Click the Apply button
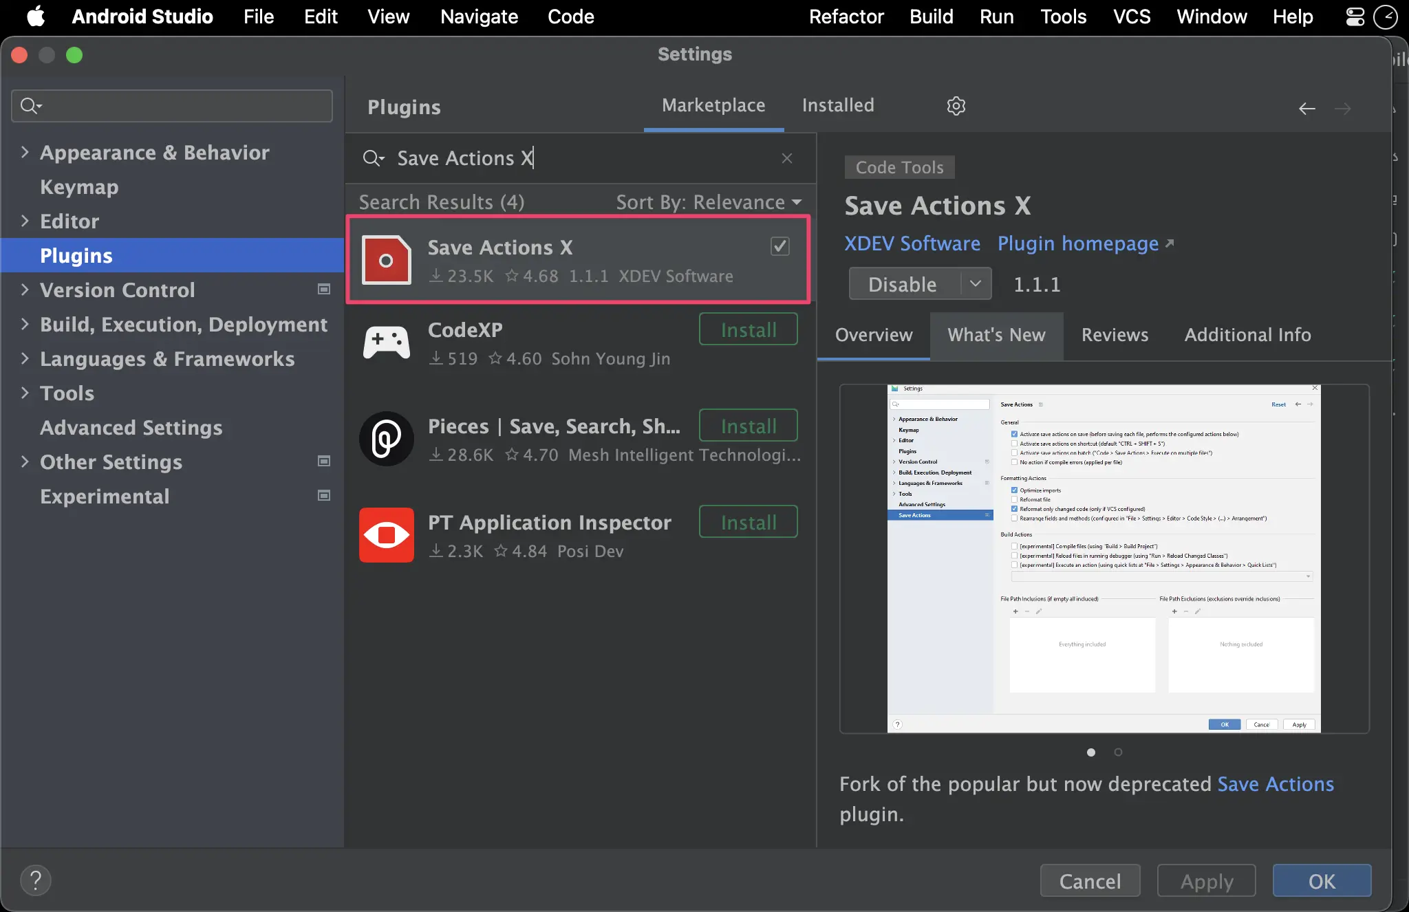The image size is (1409, 912). [x=1207, y=880]
